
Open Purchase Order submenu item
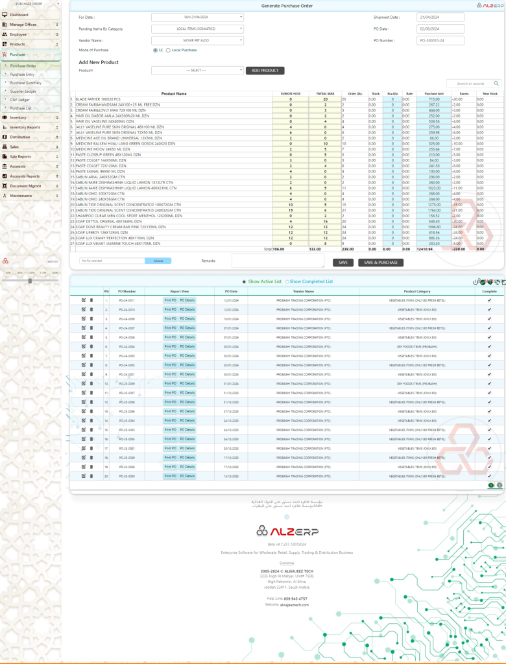point(31,66)
